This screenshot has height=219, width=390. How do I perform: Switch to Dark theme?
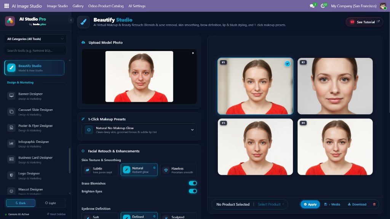[x=21, y=203]
